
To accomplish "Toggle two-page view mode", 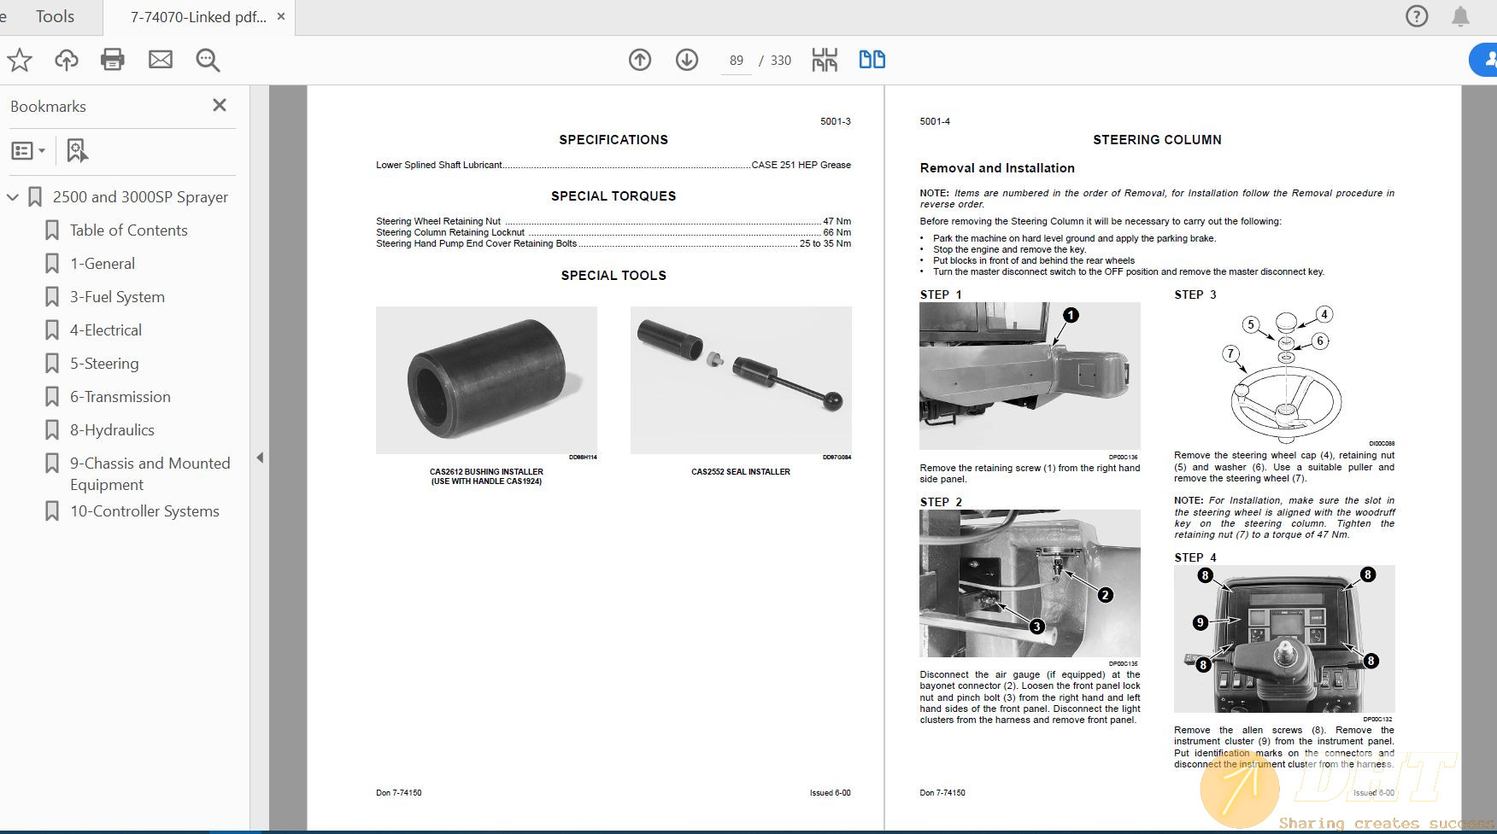I will coord(872,60).
